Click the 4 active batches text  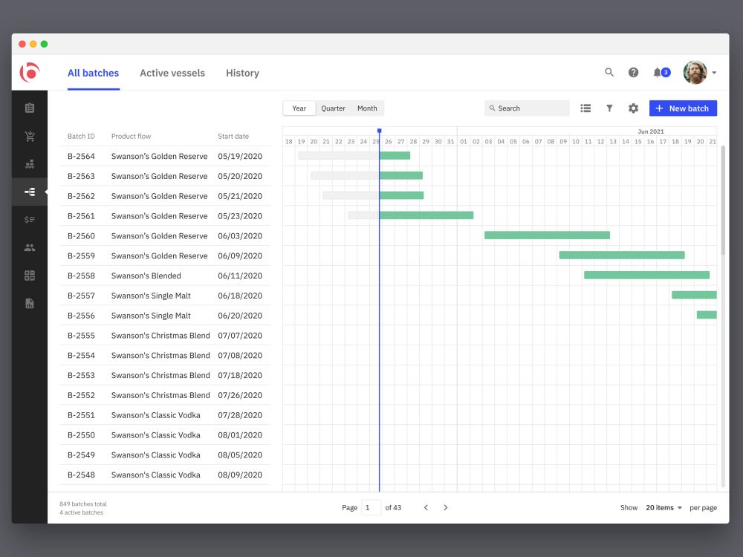point(81,512)
